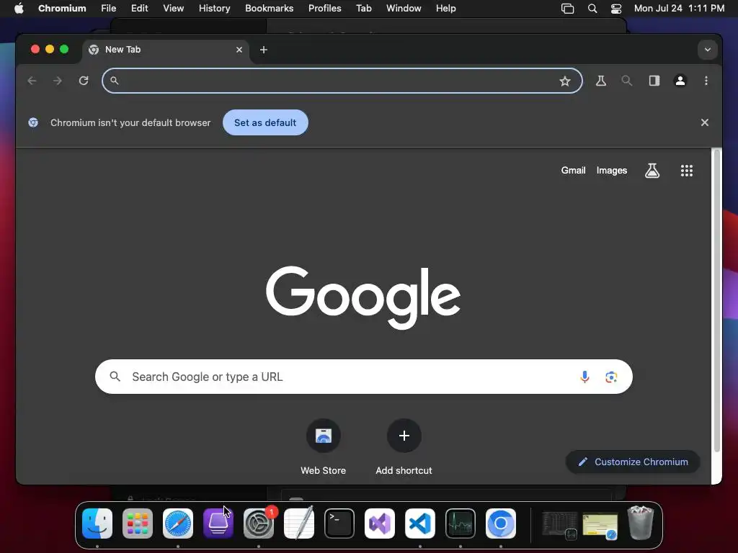Open Spotlight search in menu bar
Screen dimensions: 738x553
coord(592,9)
